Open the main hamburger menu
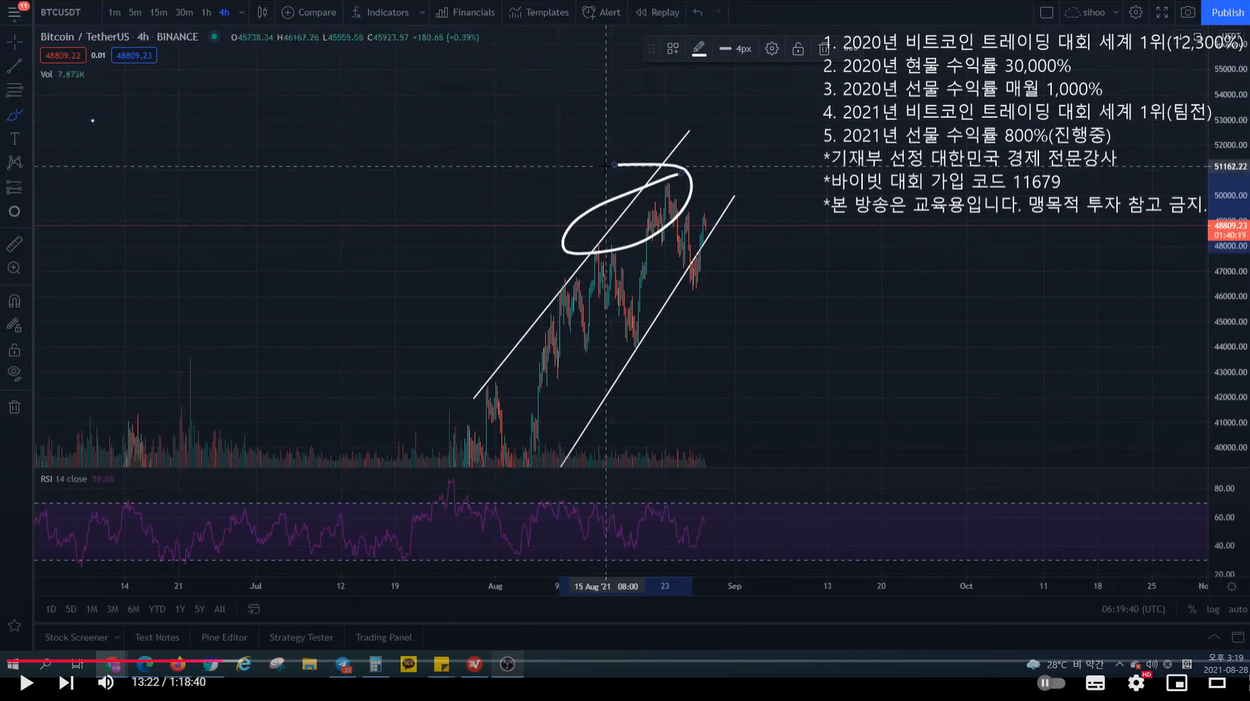 [x=14, y=12]
